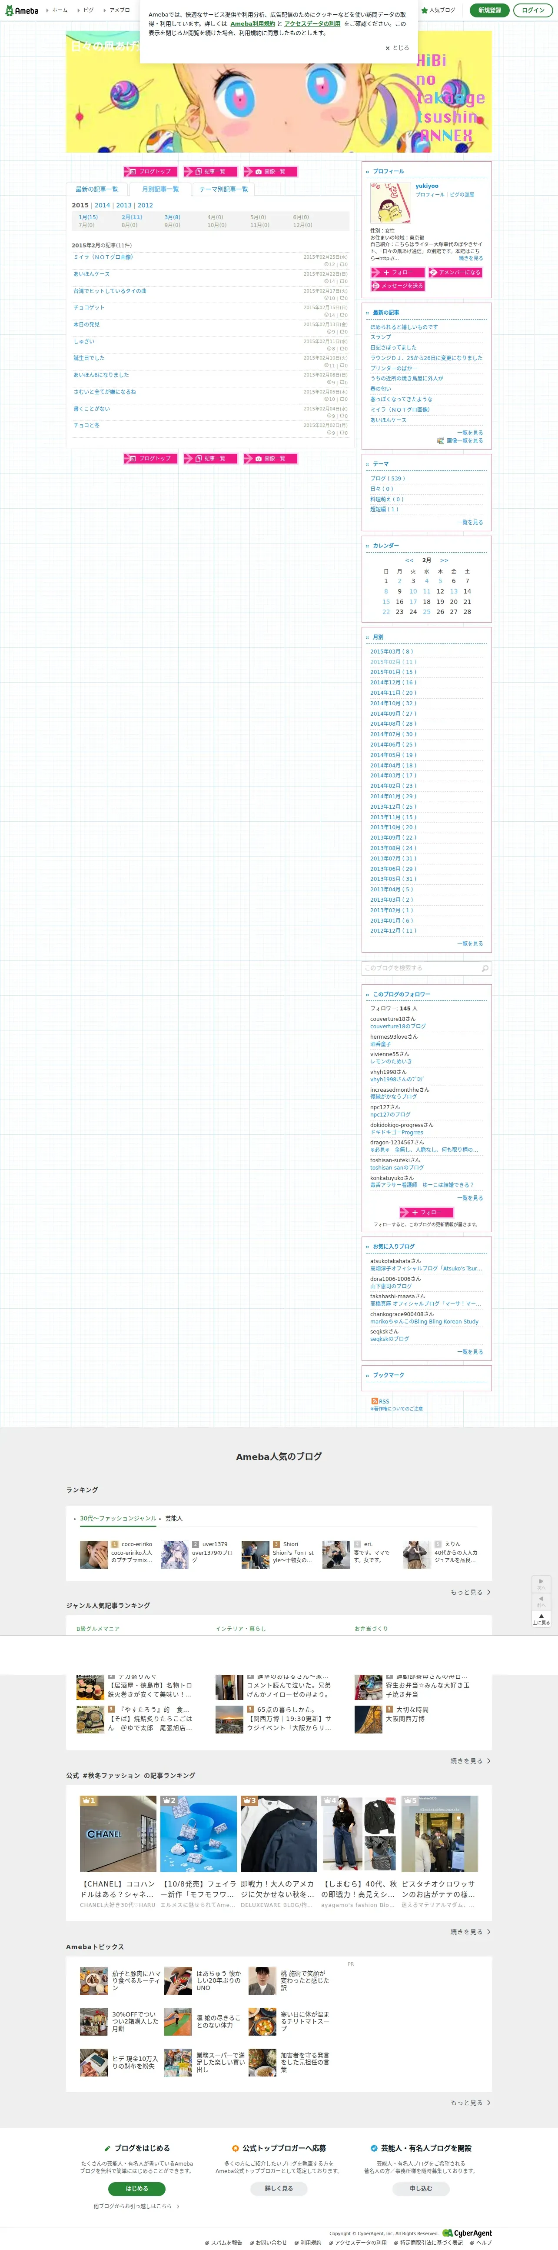558x2250 pixels.
Task: Open article チョコと冬
Action: [86, 425]
